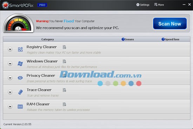Click the Trace Cleaner eraser icon

point(20,92)
